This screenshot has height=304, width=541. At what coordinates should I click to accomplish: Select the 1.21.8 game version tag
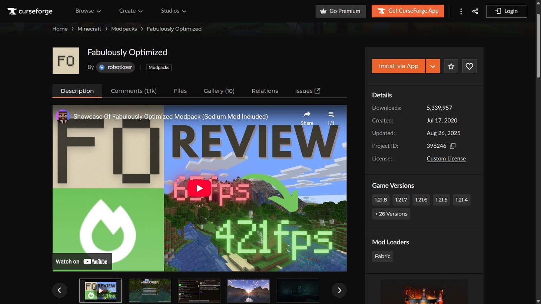coord(381,200)
